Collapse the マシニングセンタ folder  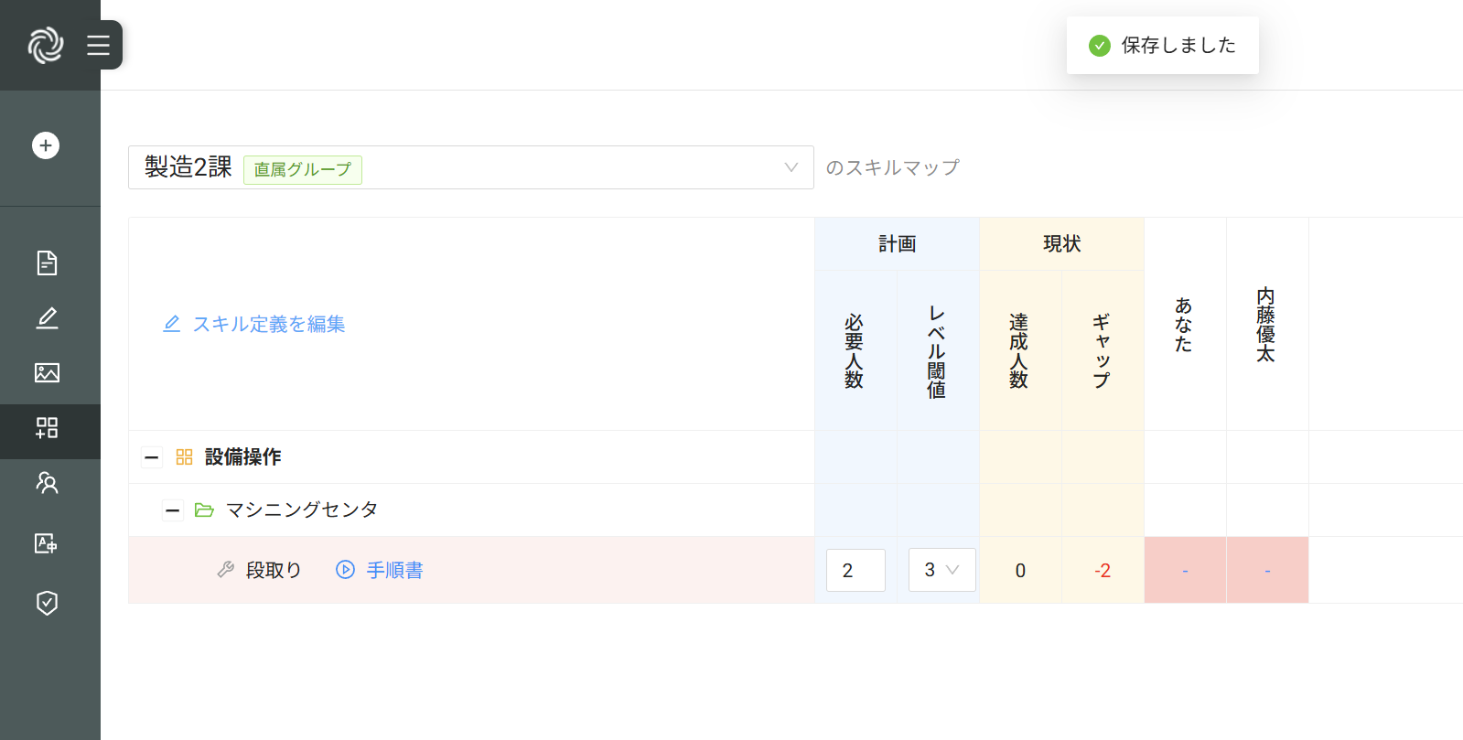pos(173,510)
